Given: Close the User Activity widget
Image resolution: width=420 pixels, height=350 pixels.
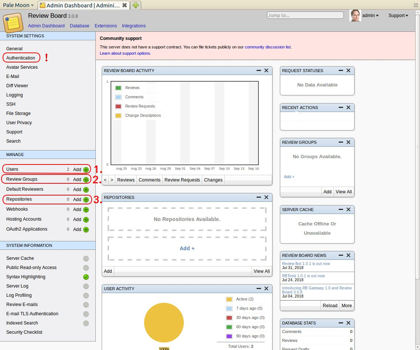Looking at the screenshot, I should (x=266, y=288).
